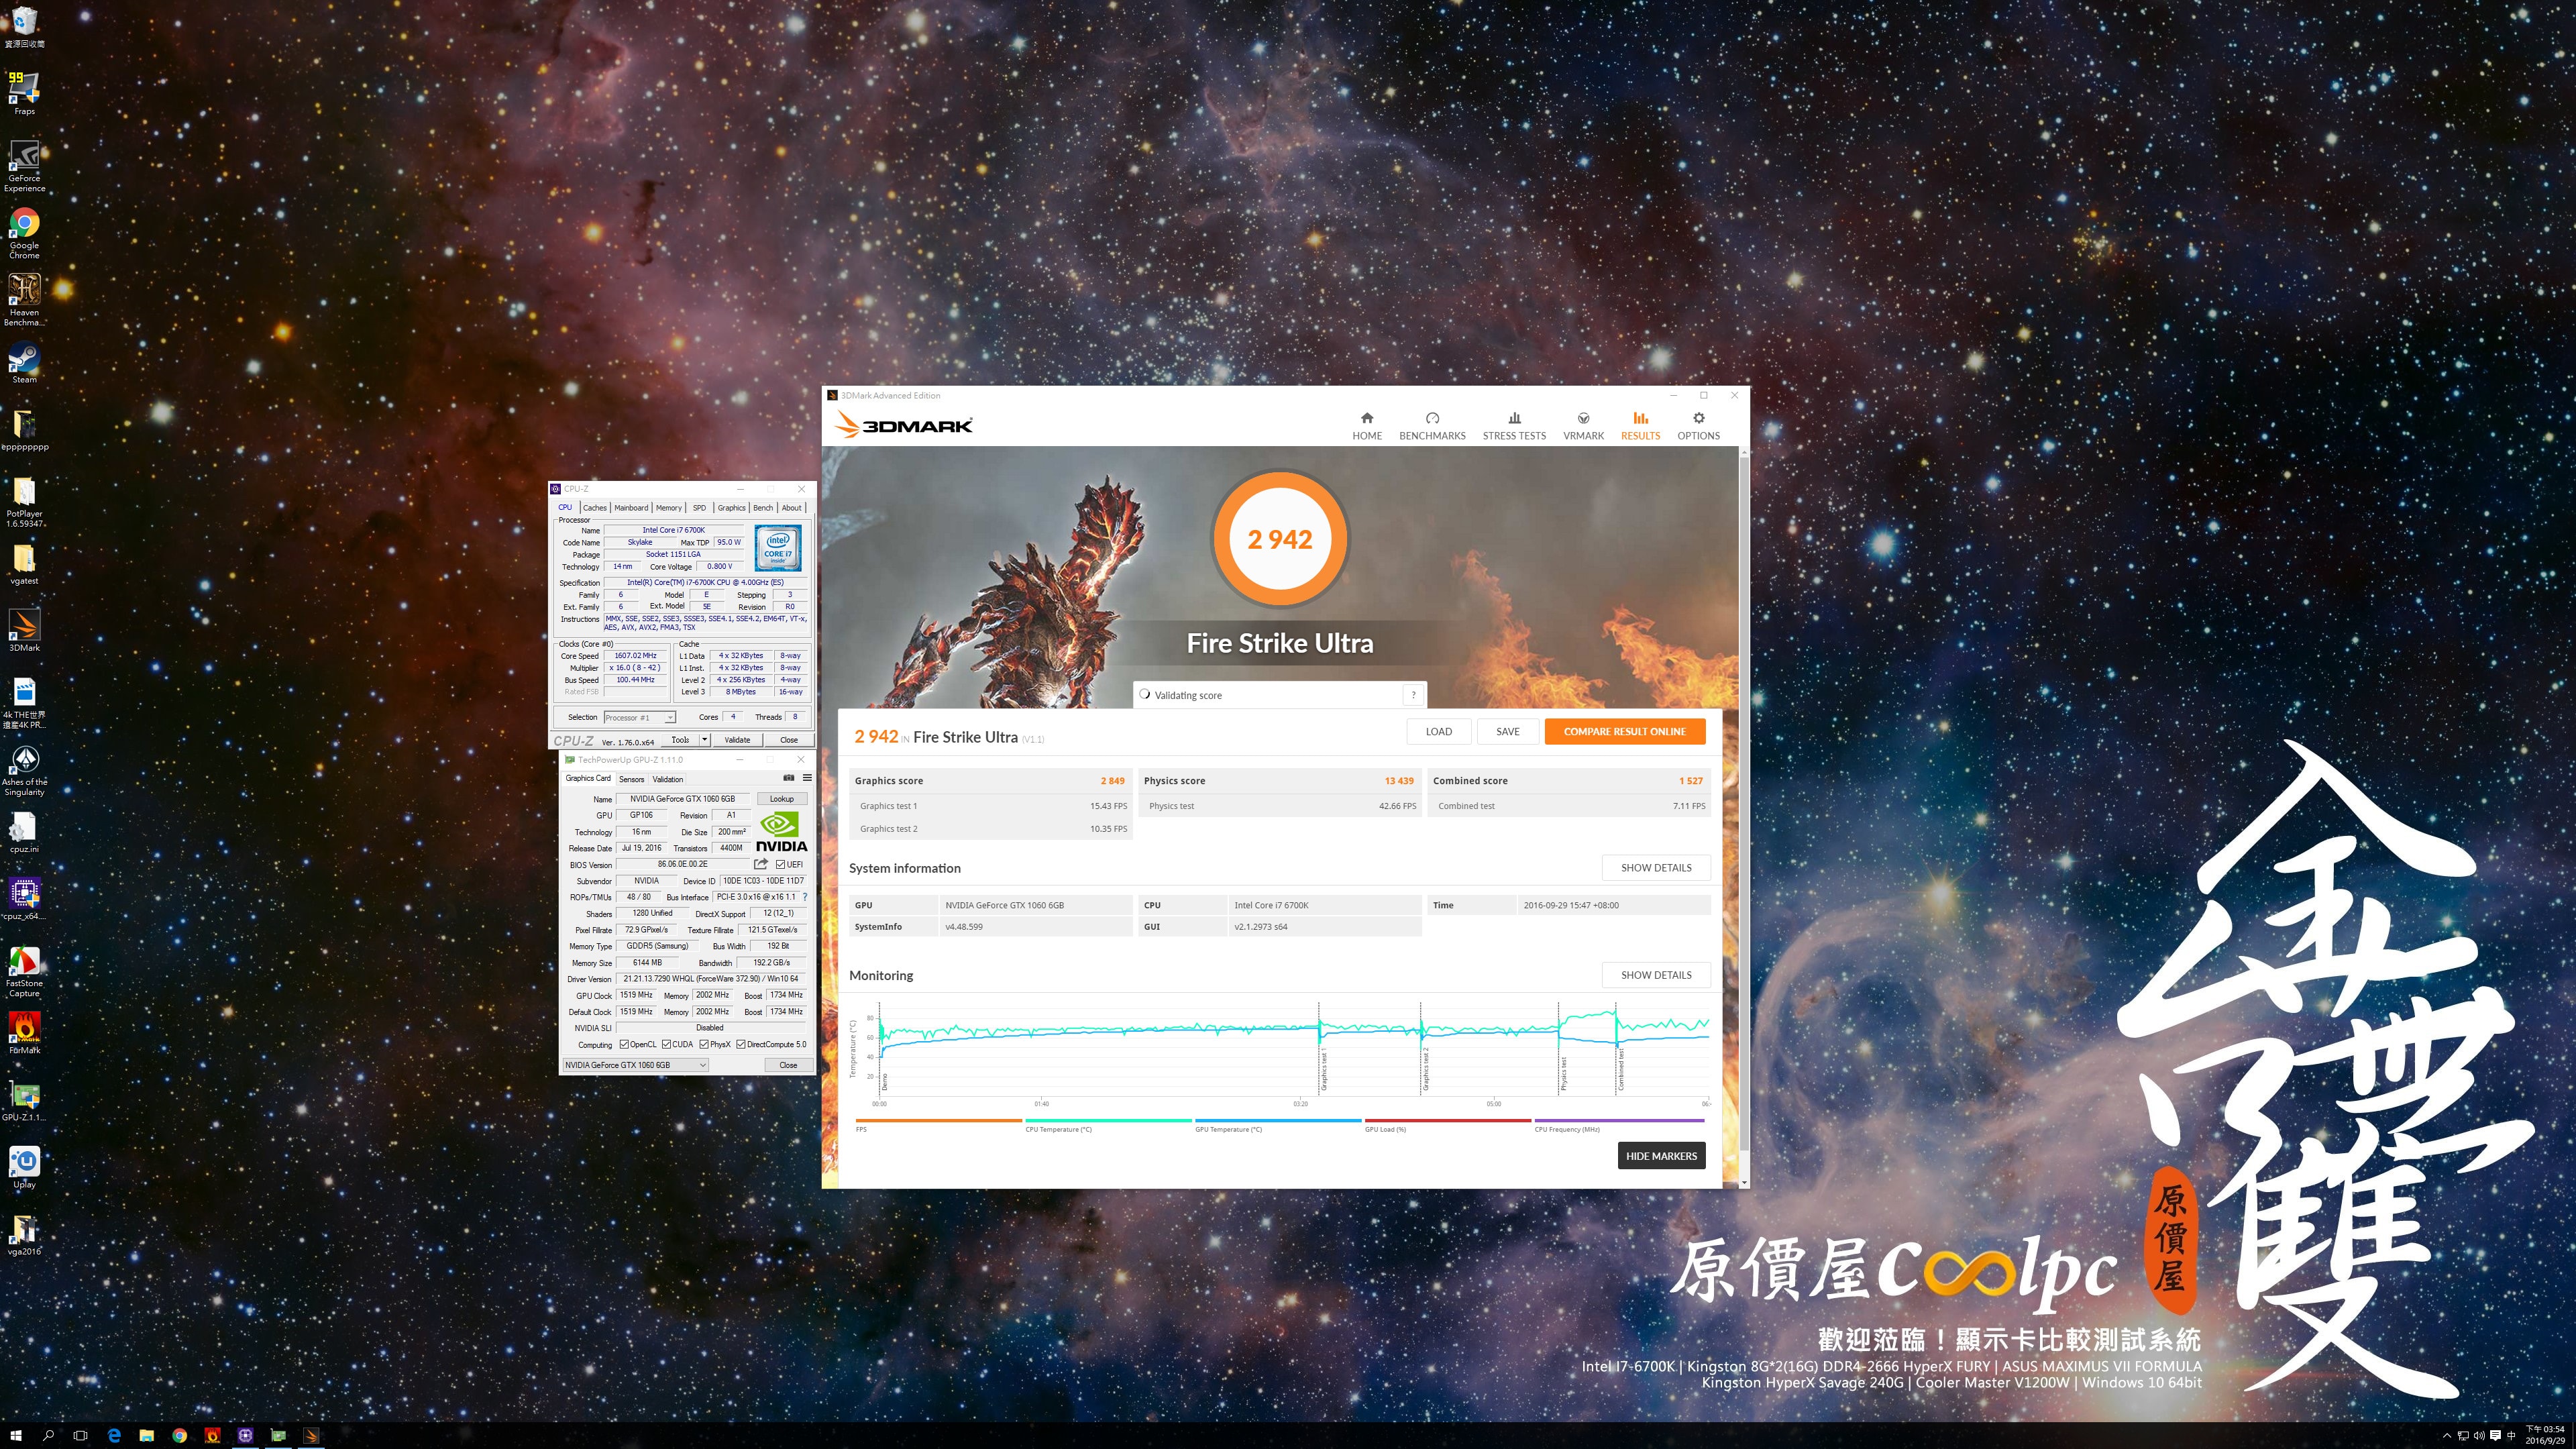The image size is (2576, 1449).
Task: Open the GPU-Z hamburger menu
Action: pos(807,778)
